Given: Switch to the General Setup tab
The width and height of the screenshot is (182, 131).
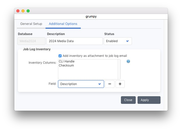Looking at the screenshot, I should coord(31,24).
